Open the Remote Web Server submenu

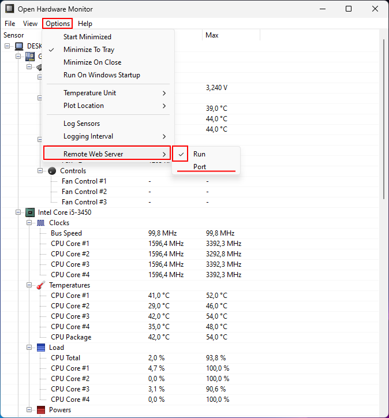(107, 154)
